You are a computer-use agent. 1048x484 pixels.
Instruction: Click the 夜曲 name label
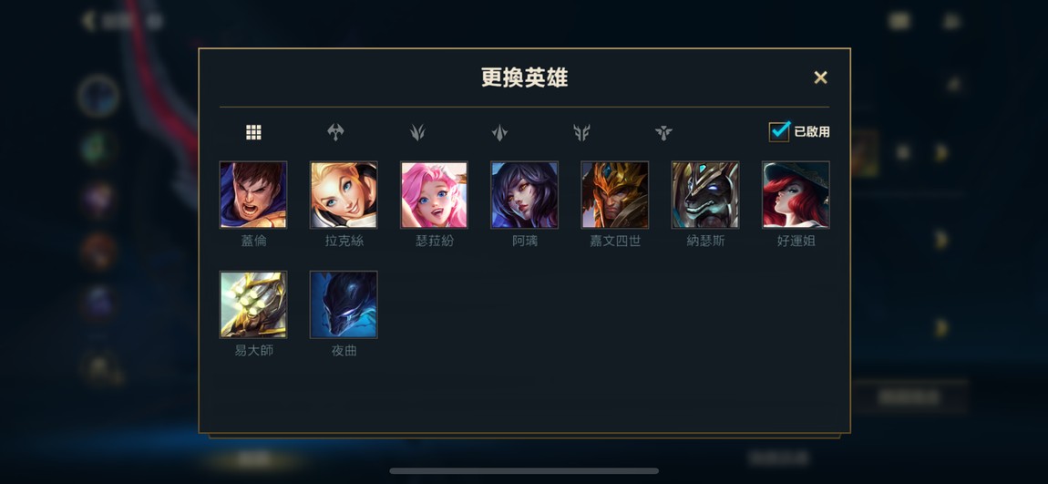coord(344,350)
